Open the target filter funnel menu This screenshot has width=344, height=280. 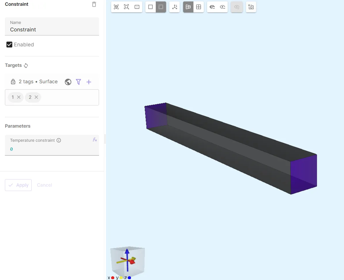click(x=78, y=82)
